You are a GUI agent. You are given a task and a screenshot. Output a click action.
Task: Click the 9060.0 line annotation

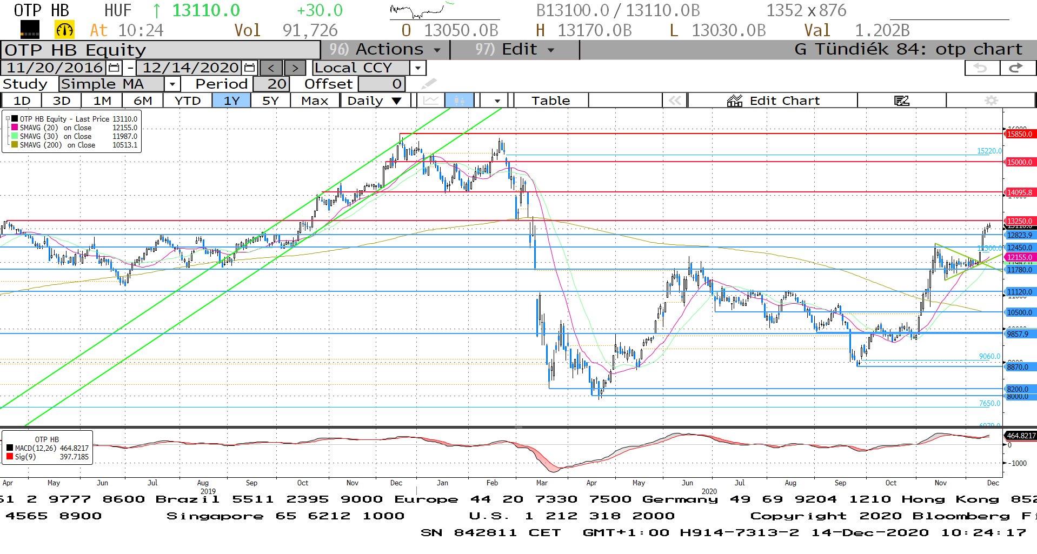[x=989, y=357]
